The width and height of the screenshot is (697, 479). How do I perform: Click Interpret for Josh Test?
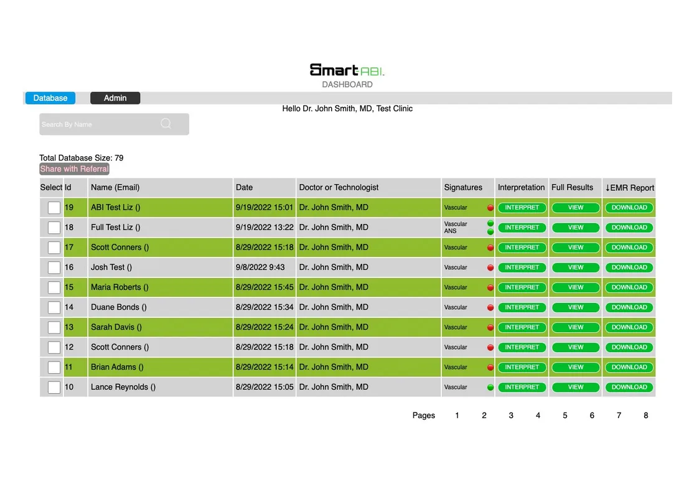522,267
